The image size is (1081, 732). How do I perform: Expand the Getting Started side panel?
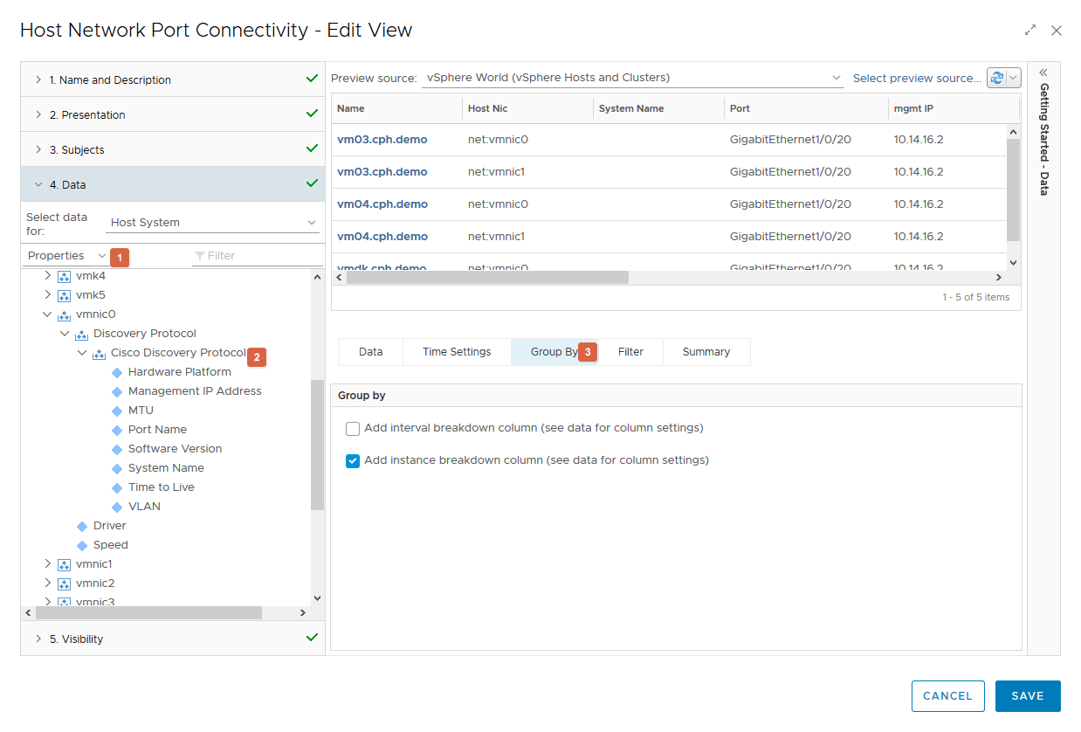point(1043,73)
